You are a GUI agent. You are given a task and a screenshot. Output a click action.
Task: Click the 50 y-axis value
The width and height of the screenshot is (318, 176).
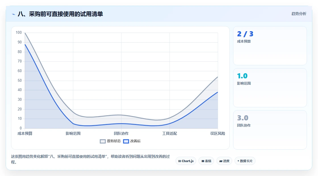click(x=20, y=81)
